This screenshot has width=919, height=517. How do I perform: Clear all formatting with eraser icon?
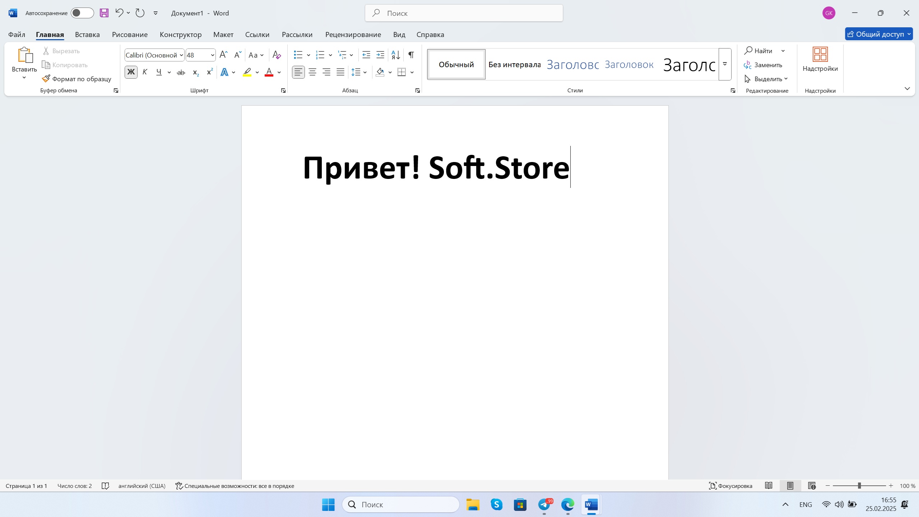[277, 55]
